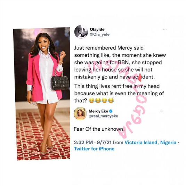186x186 pixels.
Task: Click the Twitter for iPhone source link
Action: 94,149
